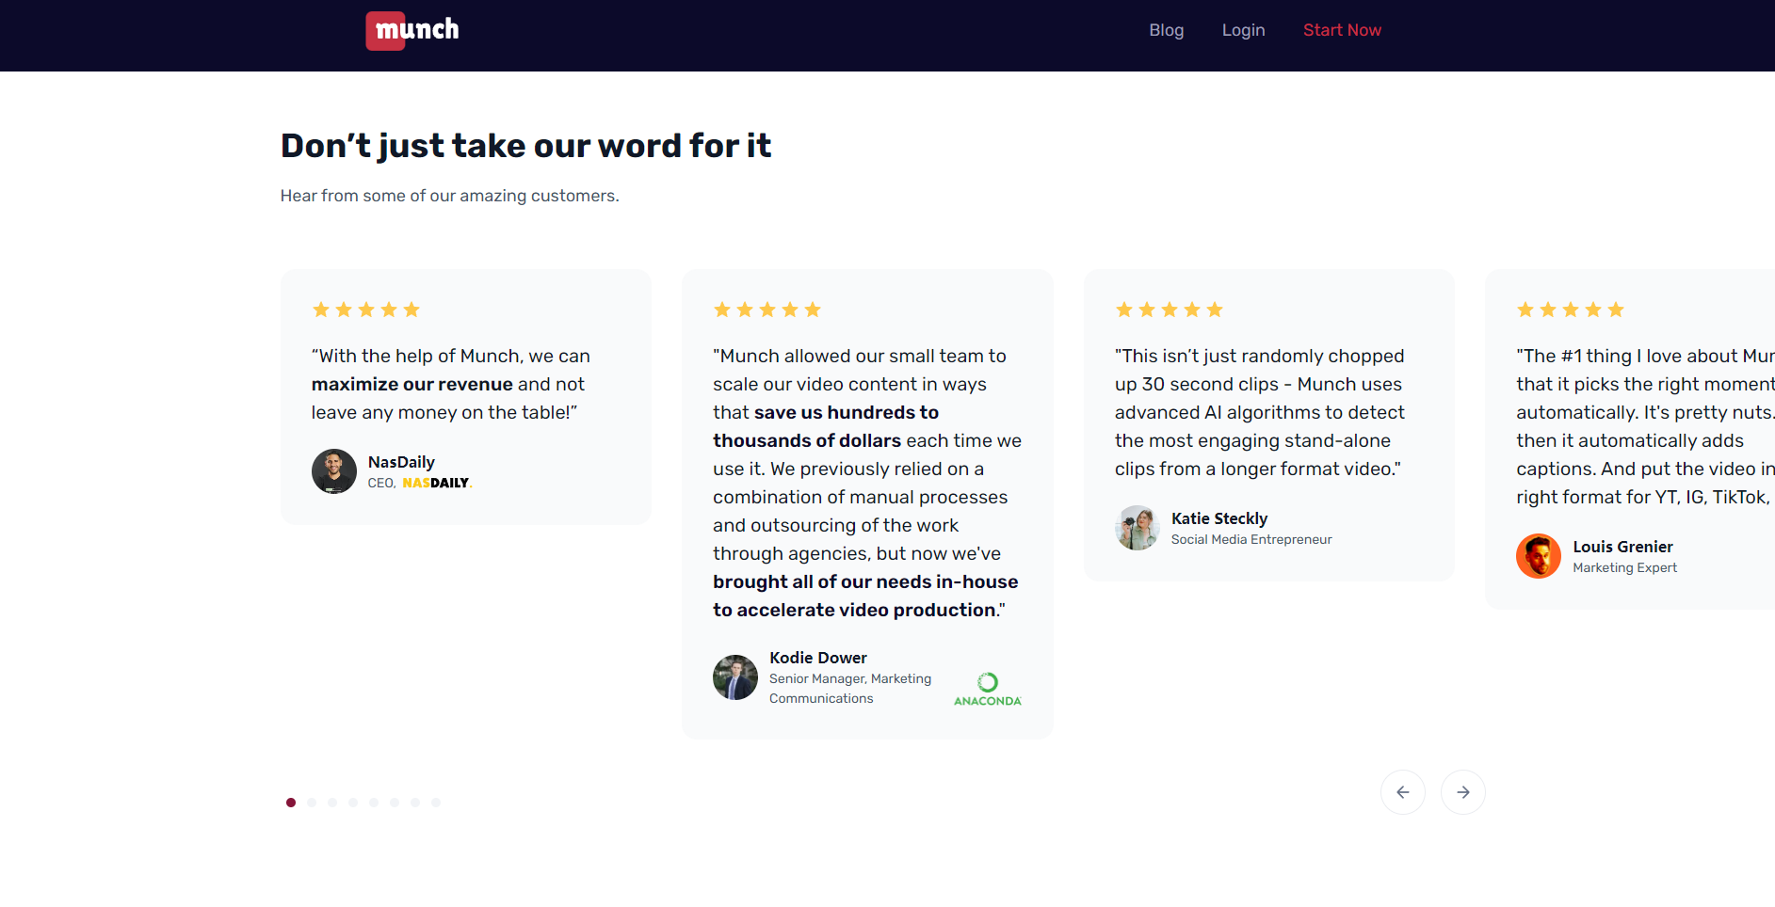Click NasDaily's profile avatar

pos(334,471)
